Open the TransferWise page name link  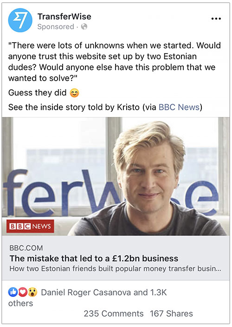tap(64, 17)
